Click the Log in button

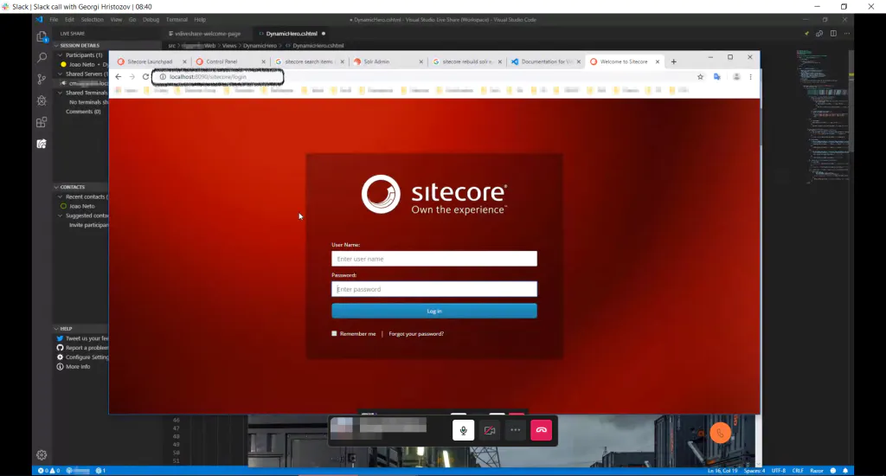pyautogui.click(x=434, y=311)
